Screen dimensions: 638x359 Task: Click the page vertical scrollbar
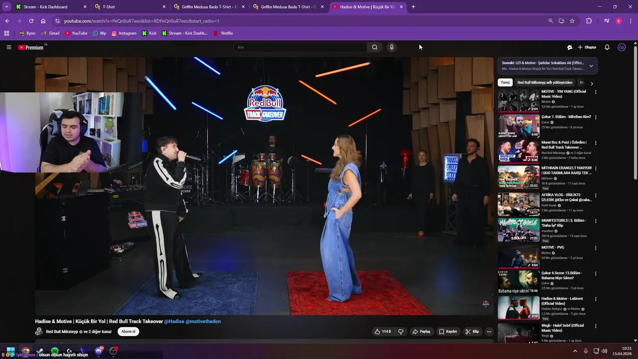(636, 112)
